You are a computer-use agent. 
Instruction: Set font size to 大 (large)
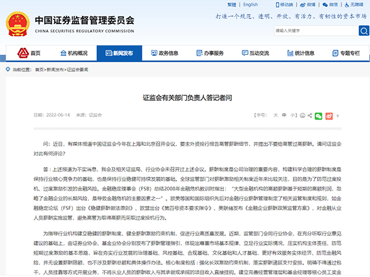click(276, 115)
